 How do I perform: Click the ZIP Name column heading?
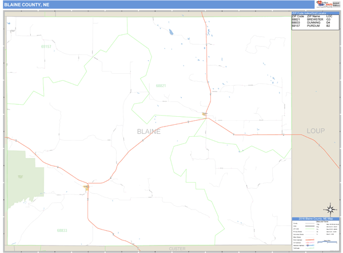point(314,16)
